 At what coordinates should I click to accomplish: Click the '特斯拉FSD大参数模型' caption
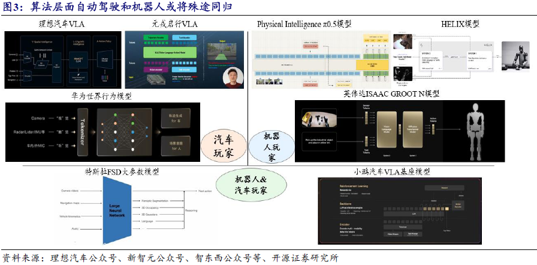(x=122, y=171)
